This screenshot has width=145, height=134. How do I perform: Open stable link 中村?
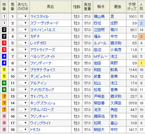(x=114, y=130)
